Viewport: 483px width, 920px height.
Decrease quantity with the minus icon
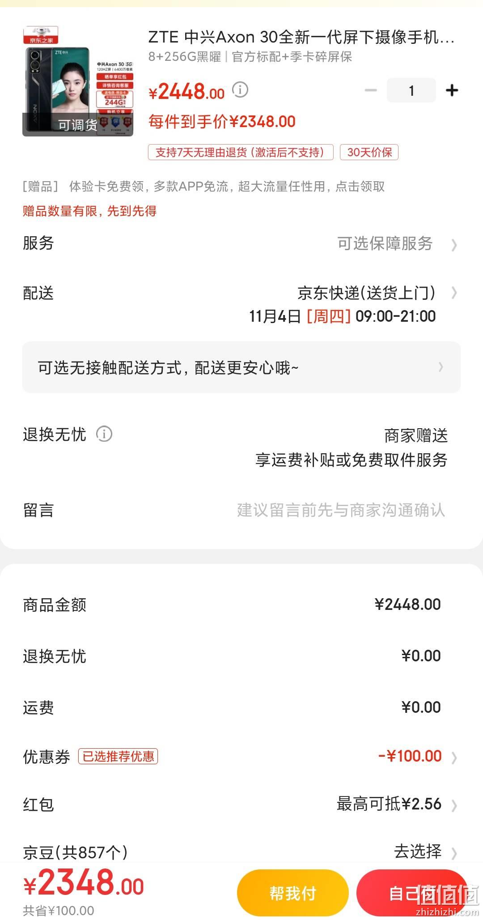tap(371, 90)
